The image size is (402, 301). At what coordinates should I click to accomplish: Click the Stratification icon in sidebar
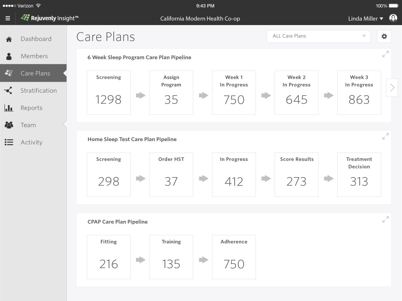(x=8, y=91)
